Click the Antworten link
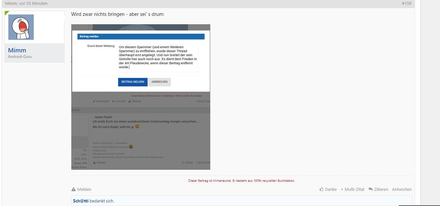Screen dimensions: 440x206 click(402, 190)
